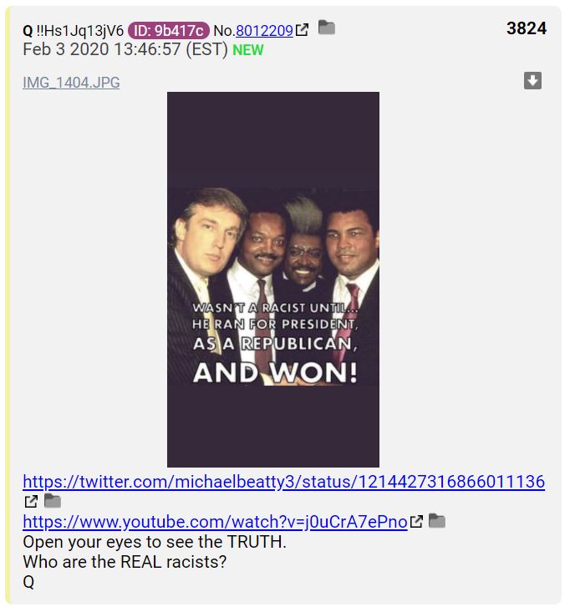Click the purple ID: 9b417c badge
Screen dimensions: 570x612
(169, 30)
